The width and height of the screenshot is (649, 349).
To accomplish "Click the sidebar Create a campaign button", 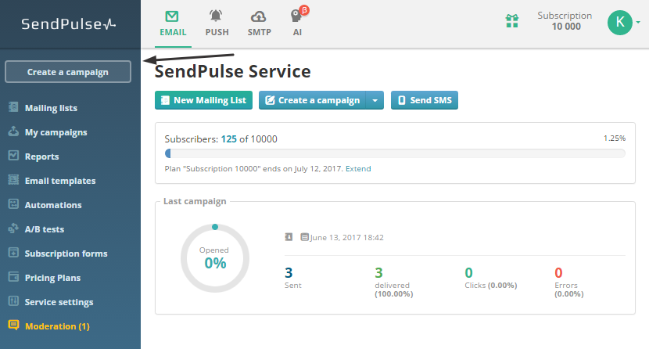I will (68, 72).
